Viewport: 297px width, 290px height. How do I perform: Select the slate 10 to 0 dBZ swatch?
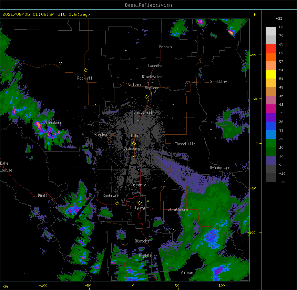271,160
